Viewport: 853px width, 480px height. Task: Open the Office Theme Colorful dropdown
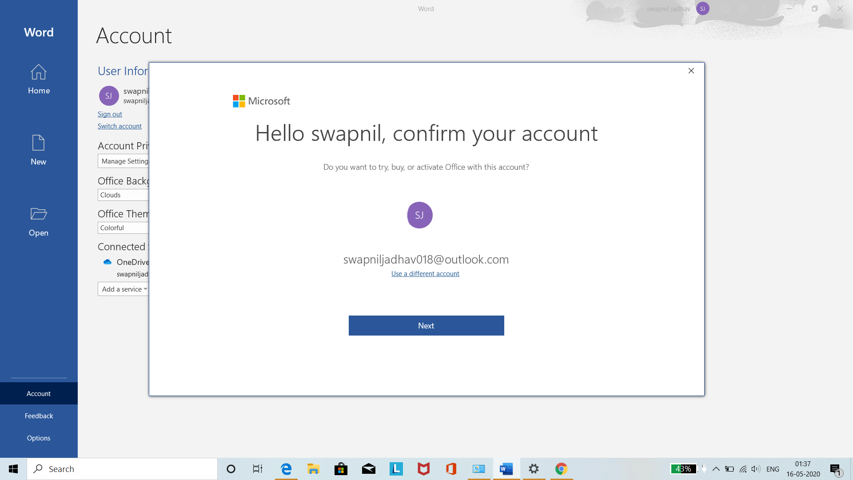tap(124, 228)
